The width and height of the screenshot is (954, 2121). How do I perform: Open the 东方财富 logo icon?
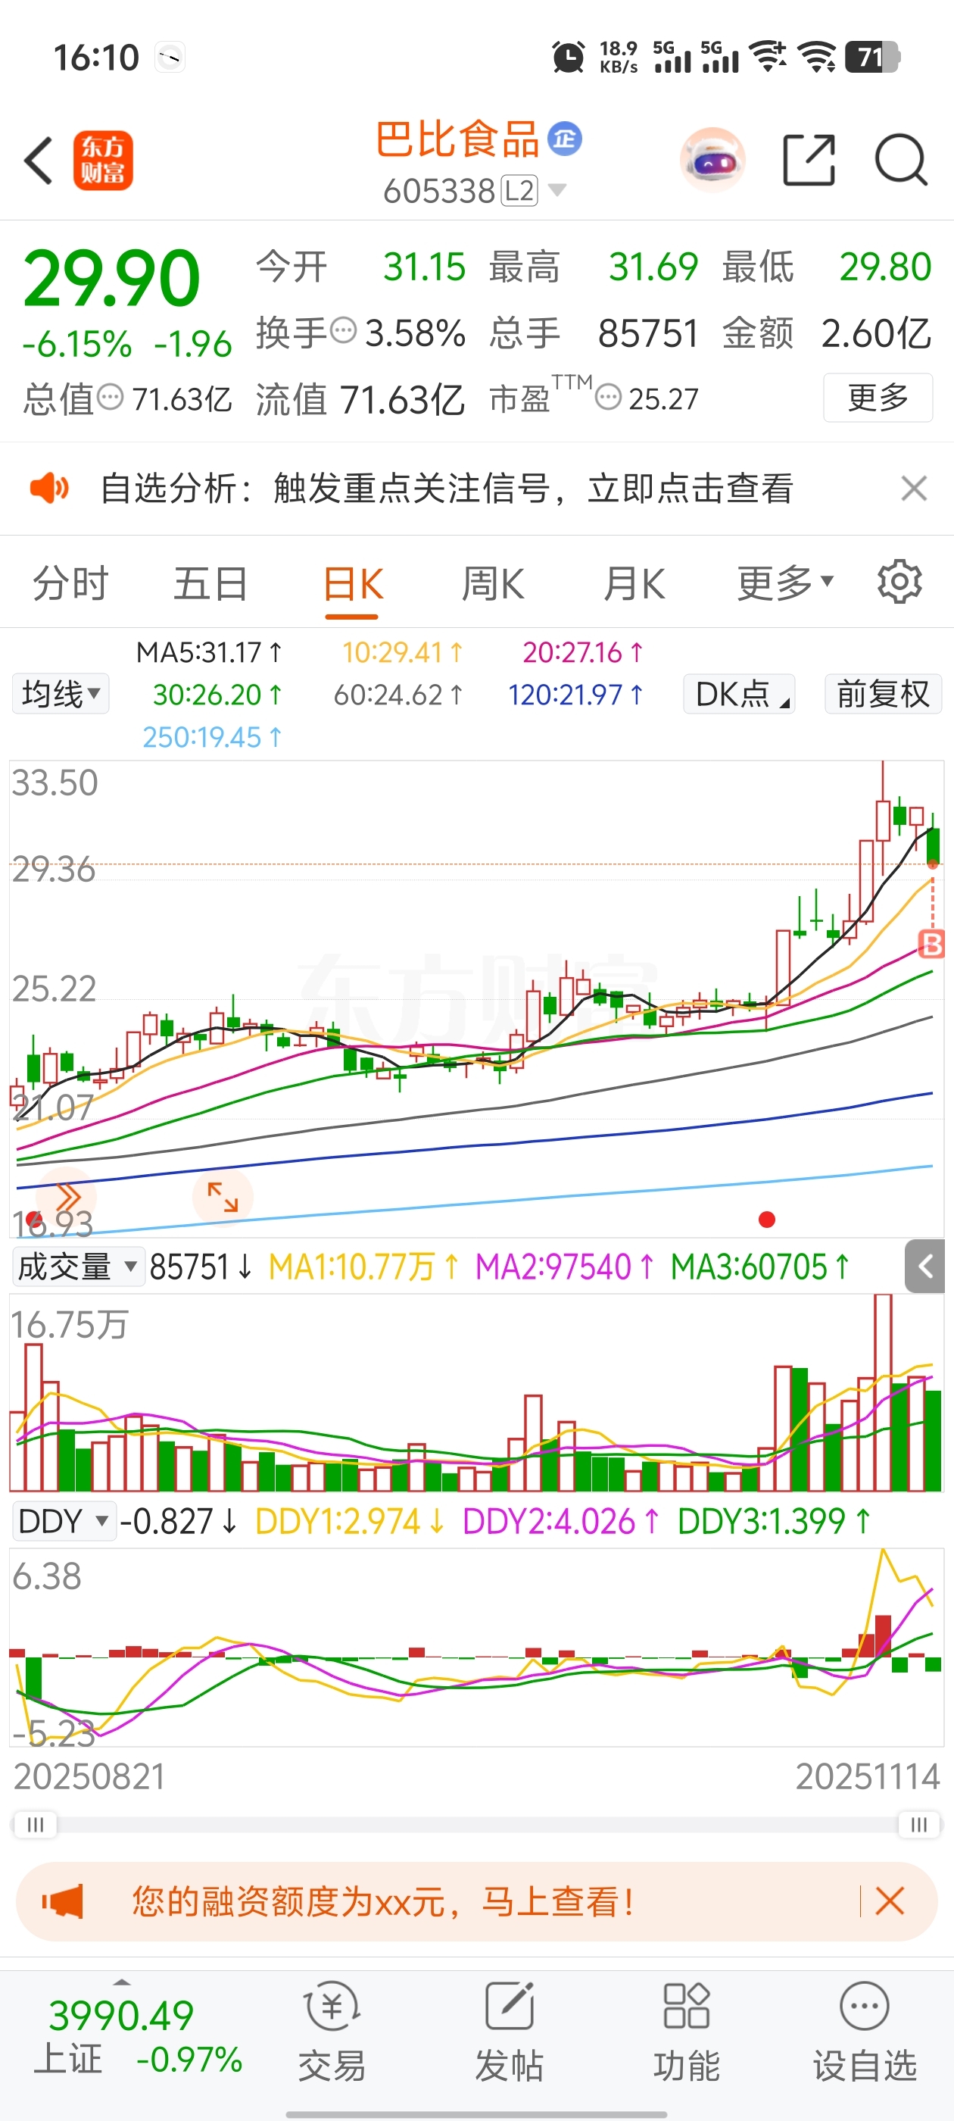103,161
